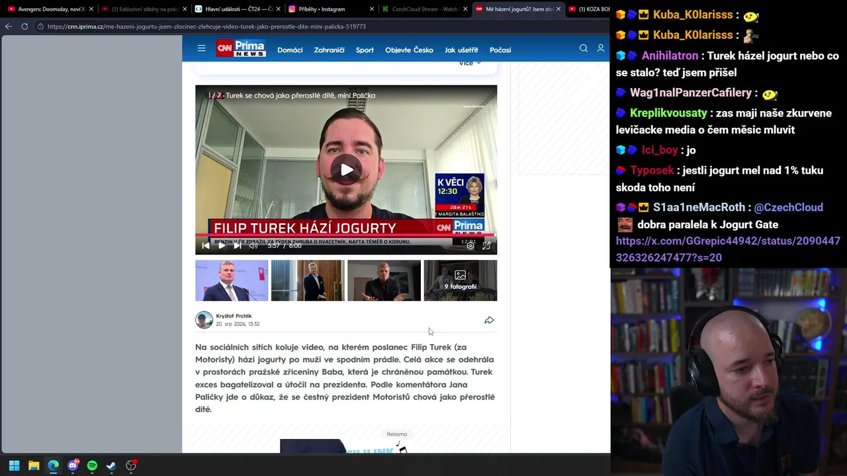
Task: Seek on the red video progress bar
Action: click(346, 235)
